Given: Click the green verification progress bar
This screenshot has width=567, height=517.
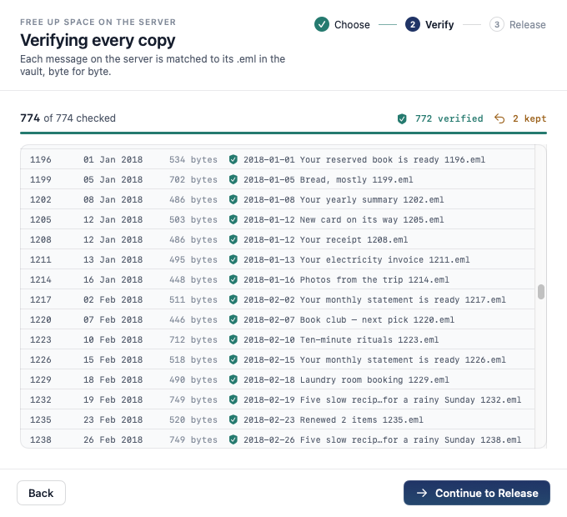Looking at the screenshot, I should coord(283,133).
